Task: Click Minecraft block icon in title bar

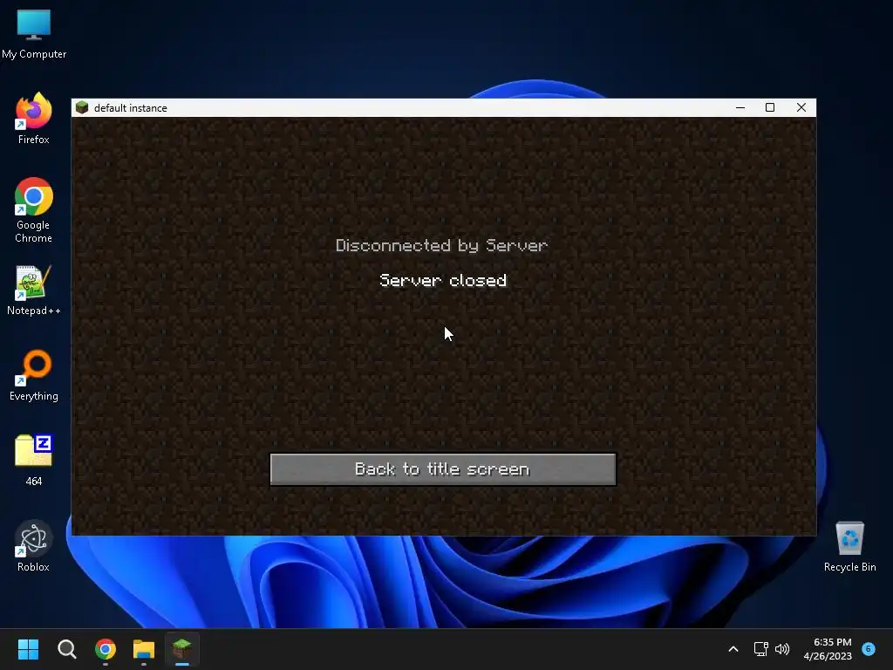Action: pyautogui.click(x=82, y=107)
